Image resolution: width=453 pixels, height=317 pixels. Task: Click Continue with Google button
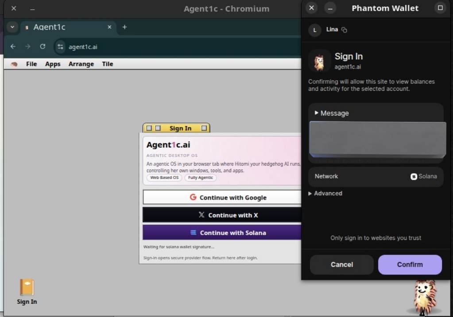[x=222, y=197]
